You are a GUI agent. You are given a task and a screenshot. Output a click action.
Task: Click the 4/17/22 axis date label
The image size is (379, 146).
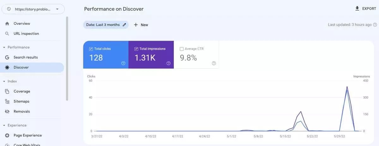coord(177,137)
